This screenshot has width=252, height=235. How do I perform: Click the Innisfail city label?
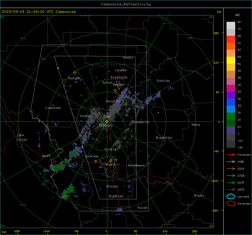tap(113, 101)
